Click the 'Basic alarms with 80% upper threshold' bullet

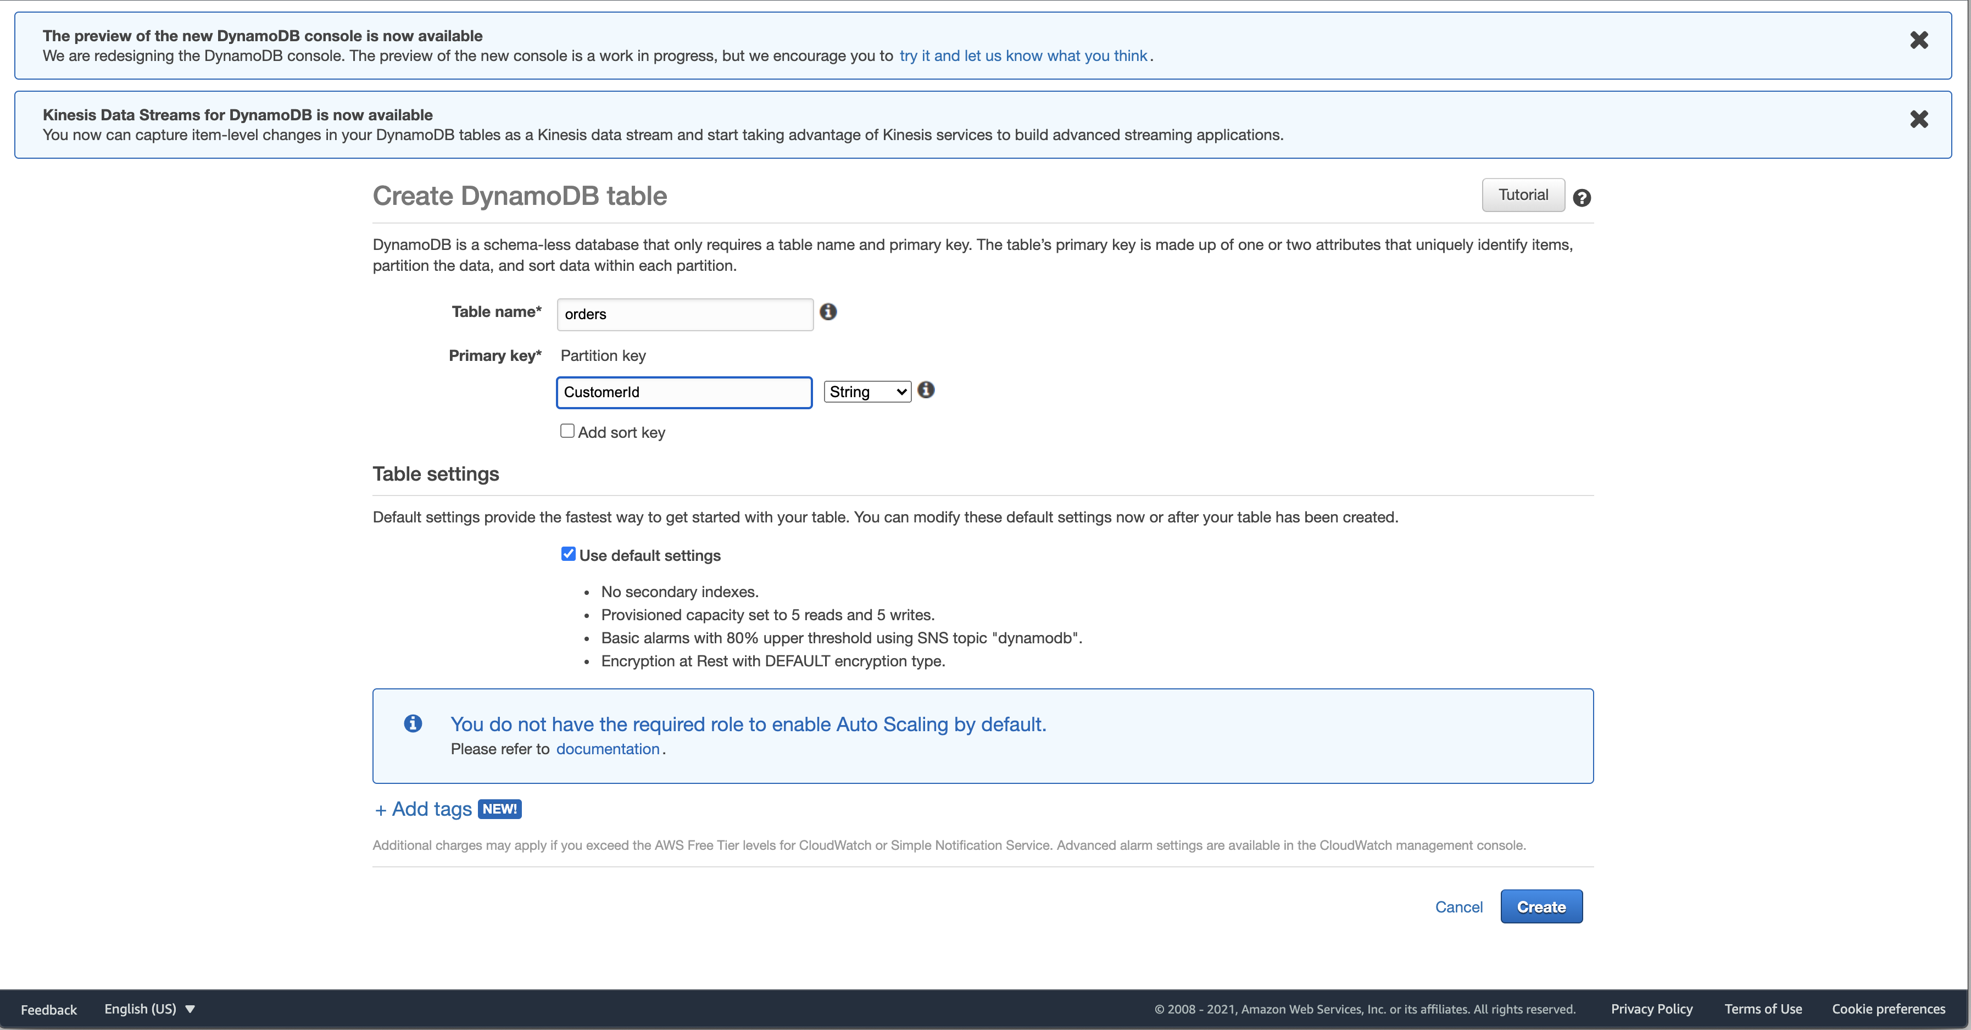pyautogui.click(x=842, y=638)
